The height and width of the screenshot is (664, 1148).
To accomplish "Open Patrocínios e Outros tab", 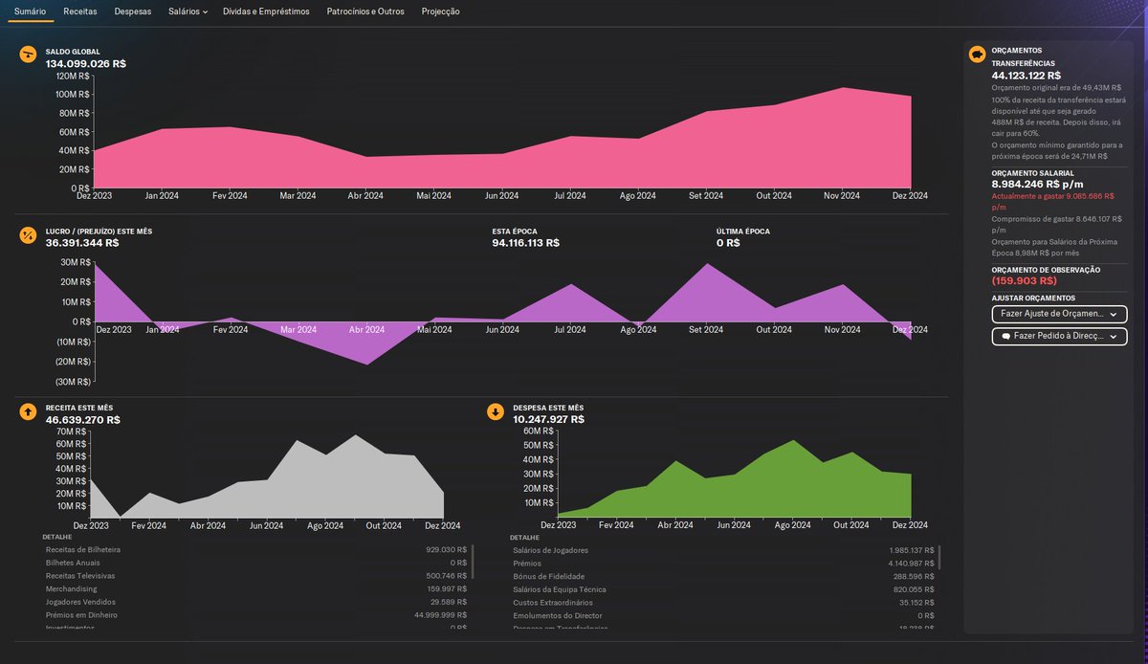I will [x=365, y=11].
